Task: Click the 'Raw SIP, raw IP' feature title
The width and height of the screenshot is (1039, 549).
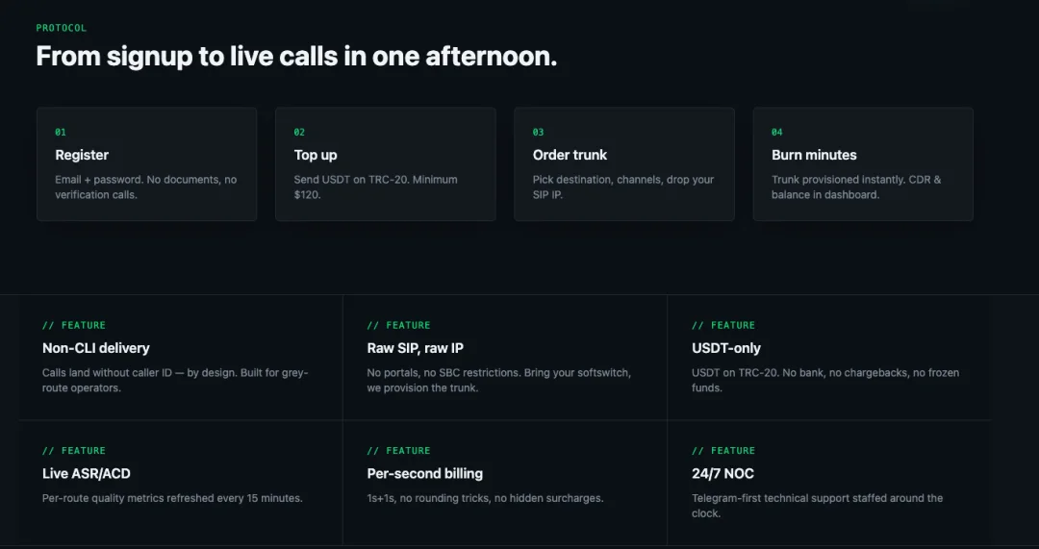Action: pos(416,348)
